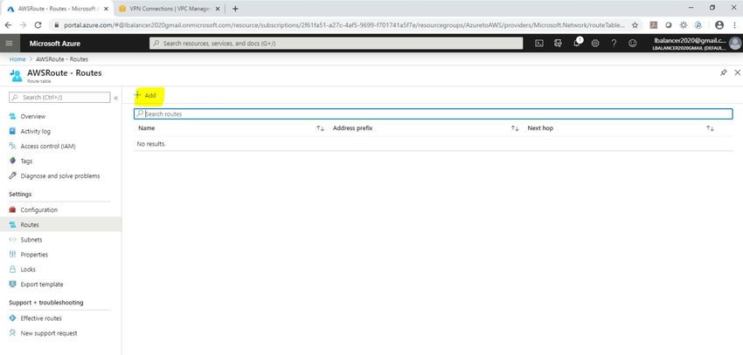This screenshot has width=743, height=355.
Task: Click the lbalancer2020@gmail account name
Action: [689, 41]
